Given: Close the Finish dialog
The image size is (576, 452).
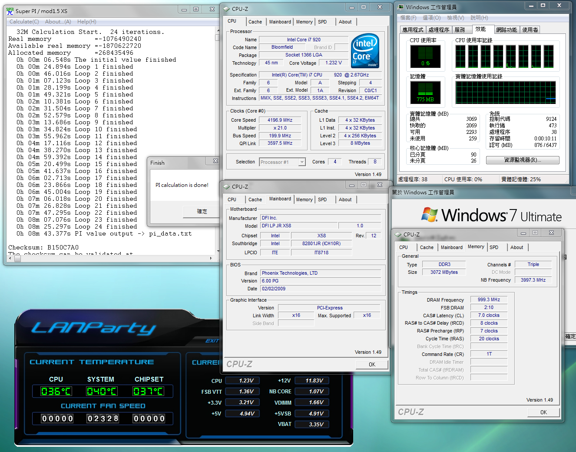Looking at the screenshot, I should pos(215,161).
